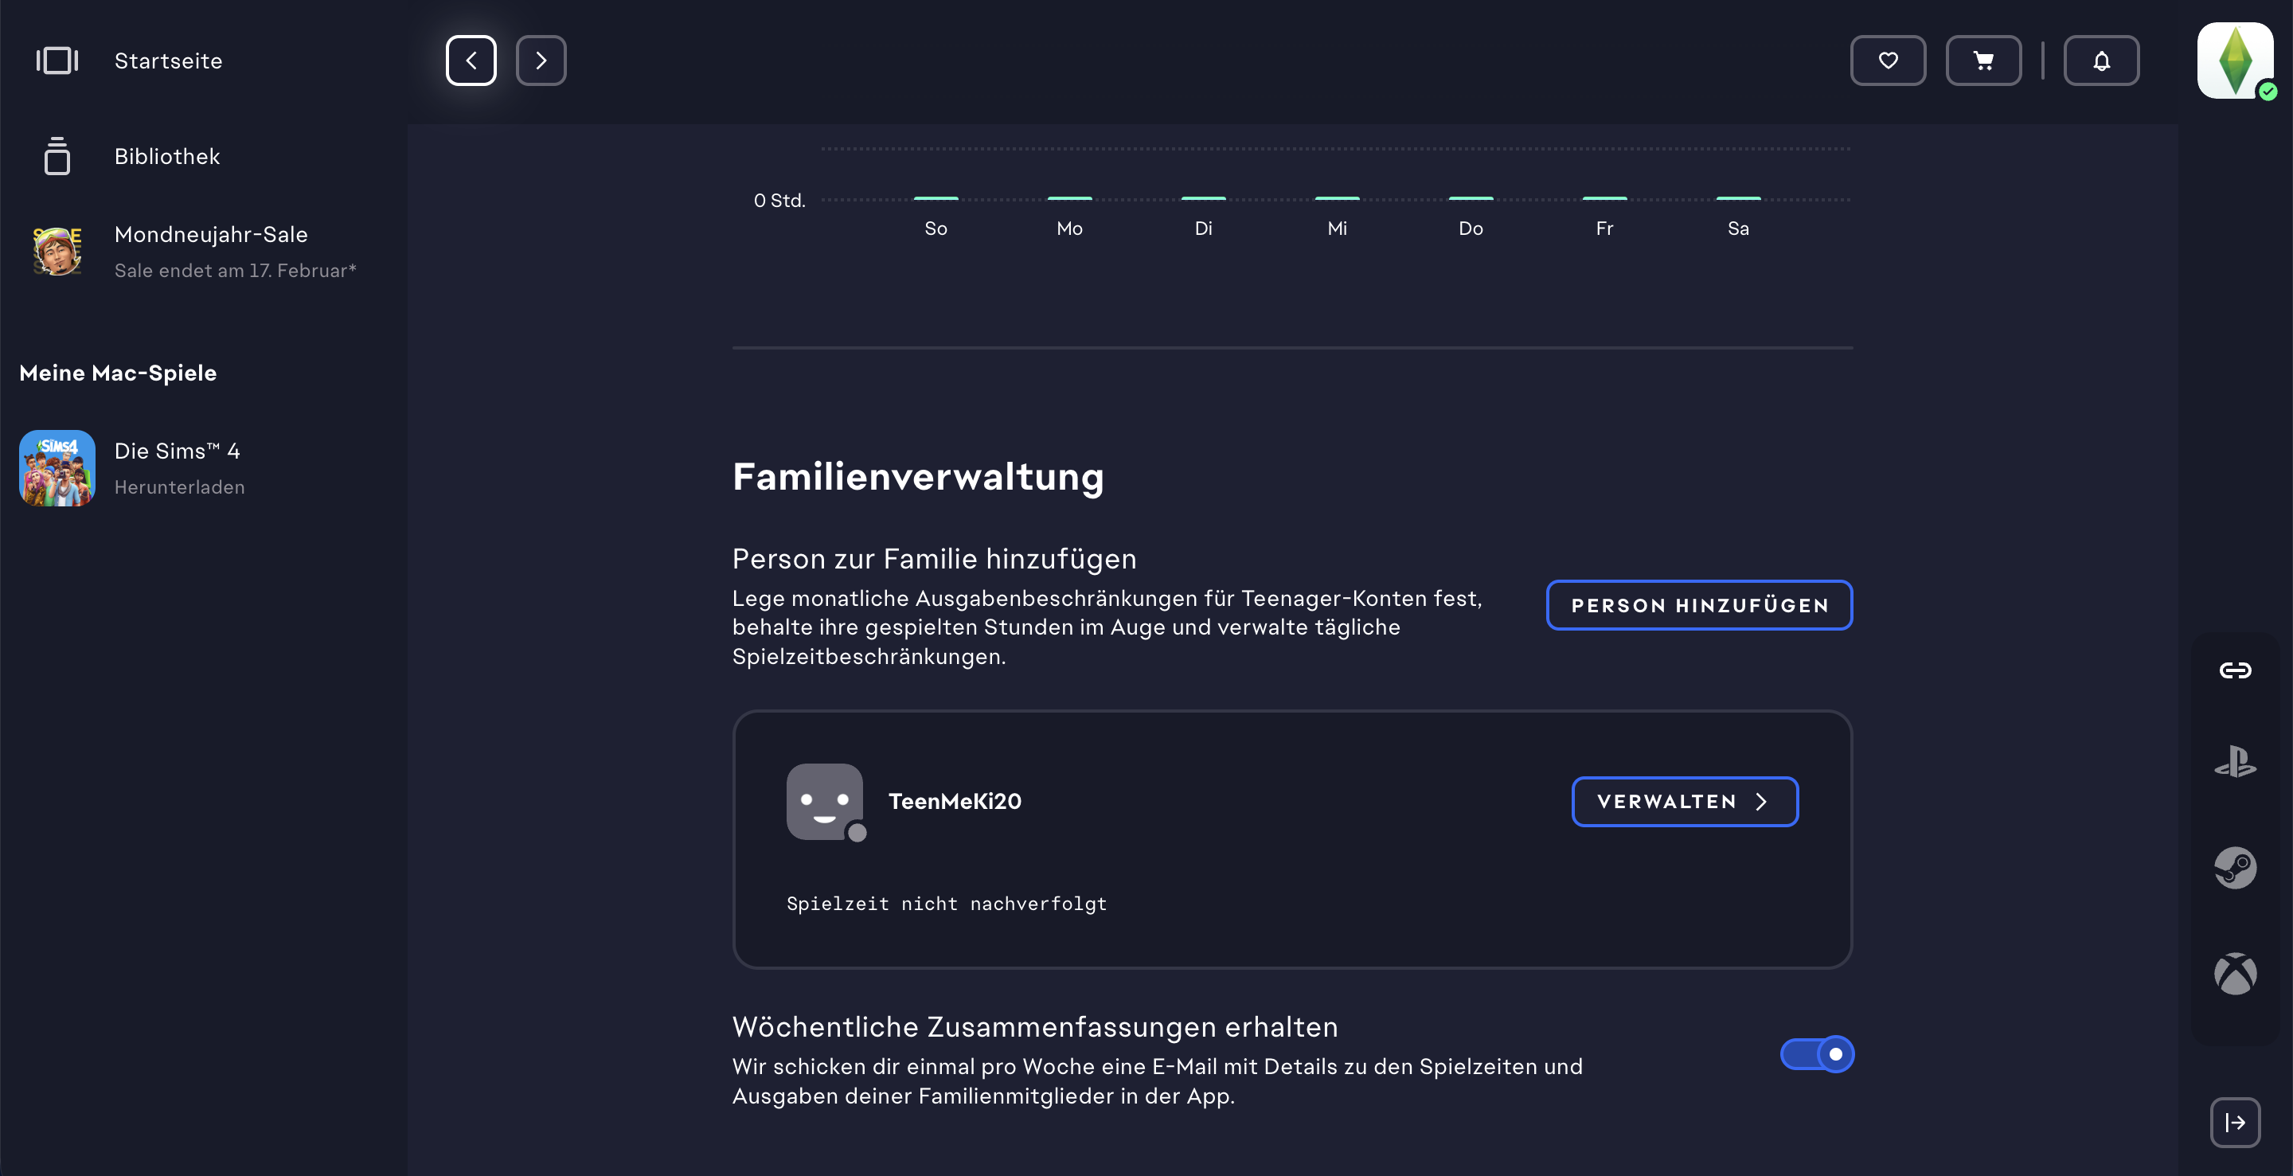2293x1176 pixels.
Task: Collapse the right side panel
Action: tap(2234, 1122)
